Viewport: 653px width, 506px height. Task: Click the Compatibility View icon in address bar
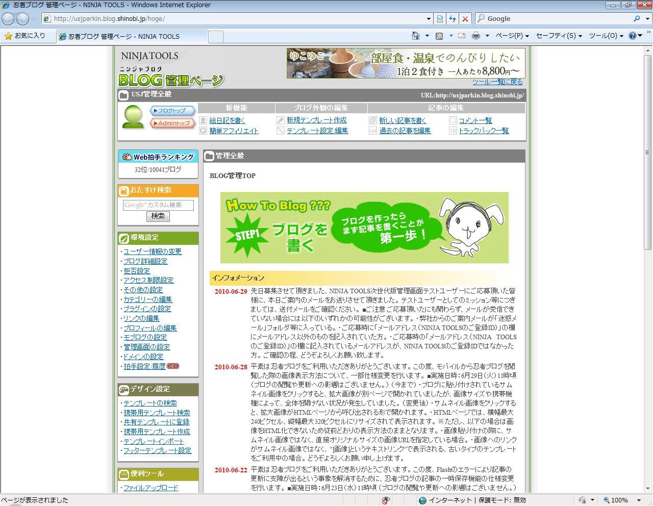point(440,19)
